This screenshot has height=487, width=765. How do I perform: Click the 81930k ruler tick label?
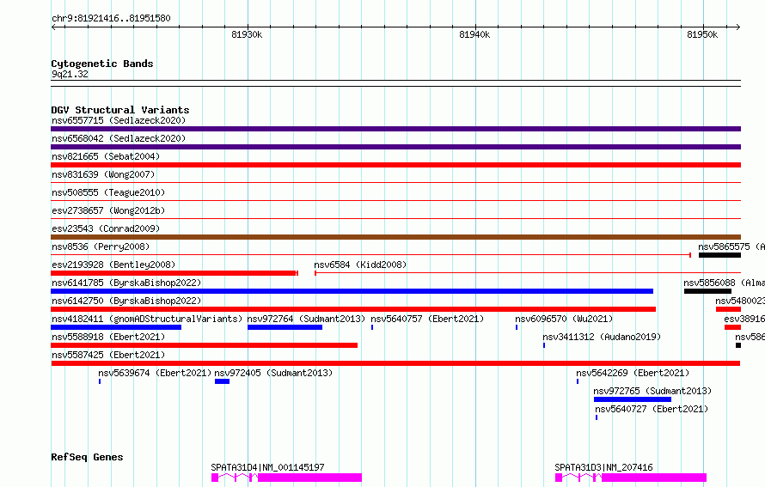tap(247, 34)
